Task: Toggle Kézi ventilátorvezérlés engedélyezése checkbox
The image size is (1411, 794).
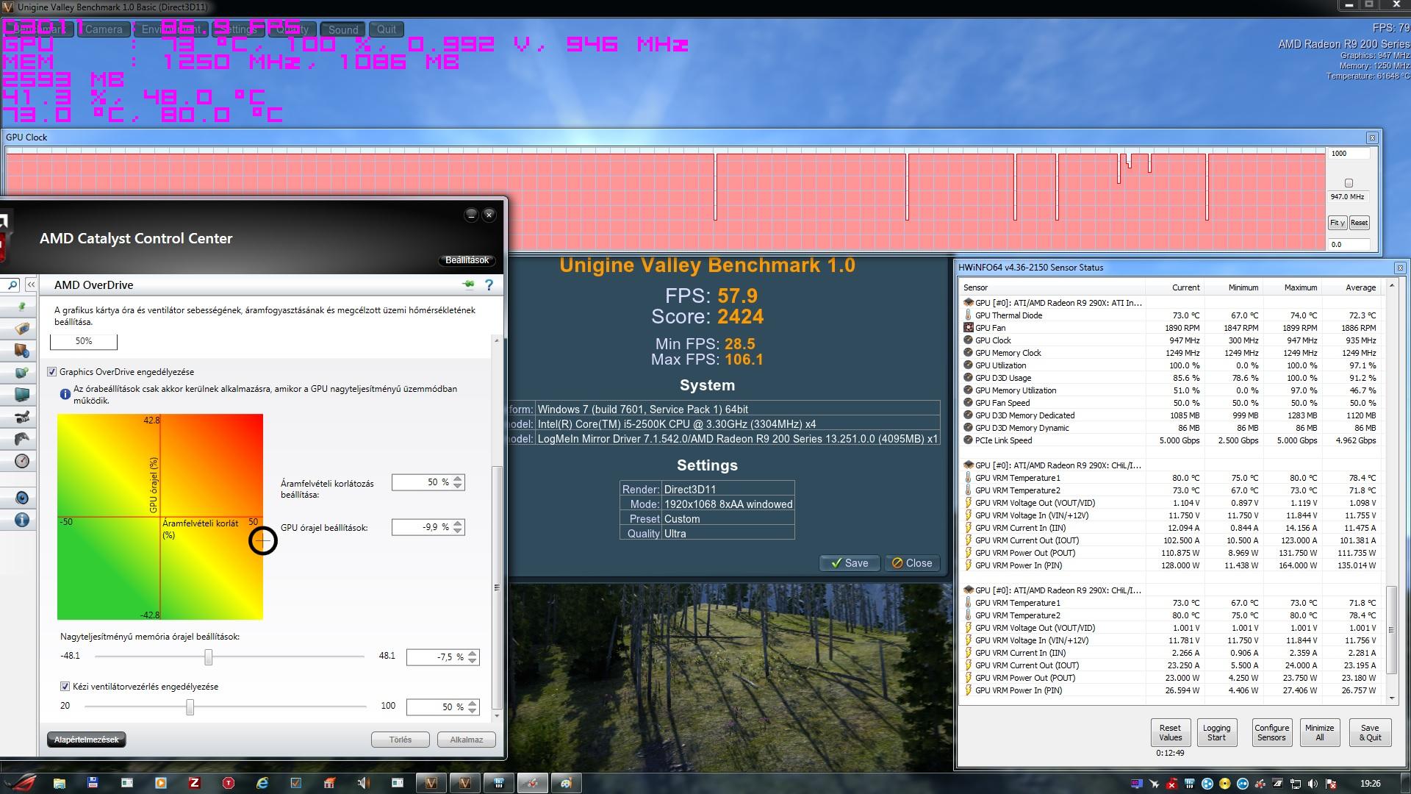Action: click(x=65, y=687)
